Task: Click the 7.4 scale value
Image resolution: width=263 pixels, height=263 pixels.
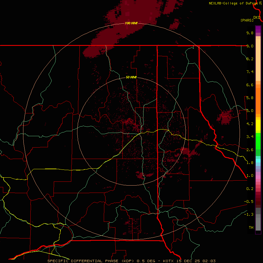Action: click(x=250, y=72)
